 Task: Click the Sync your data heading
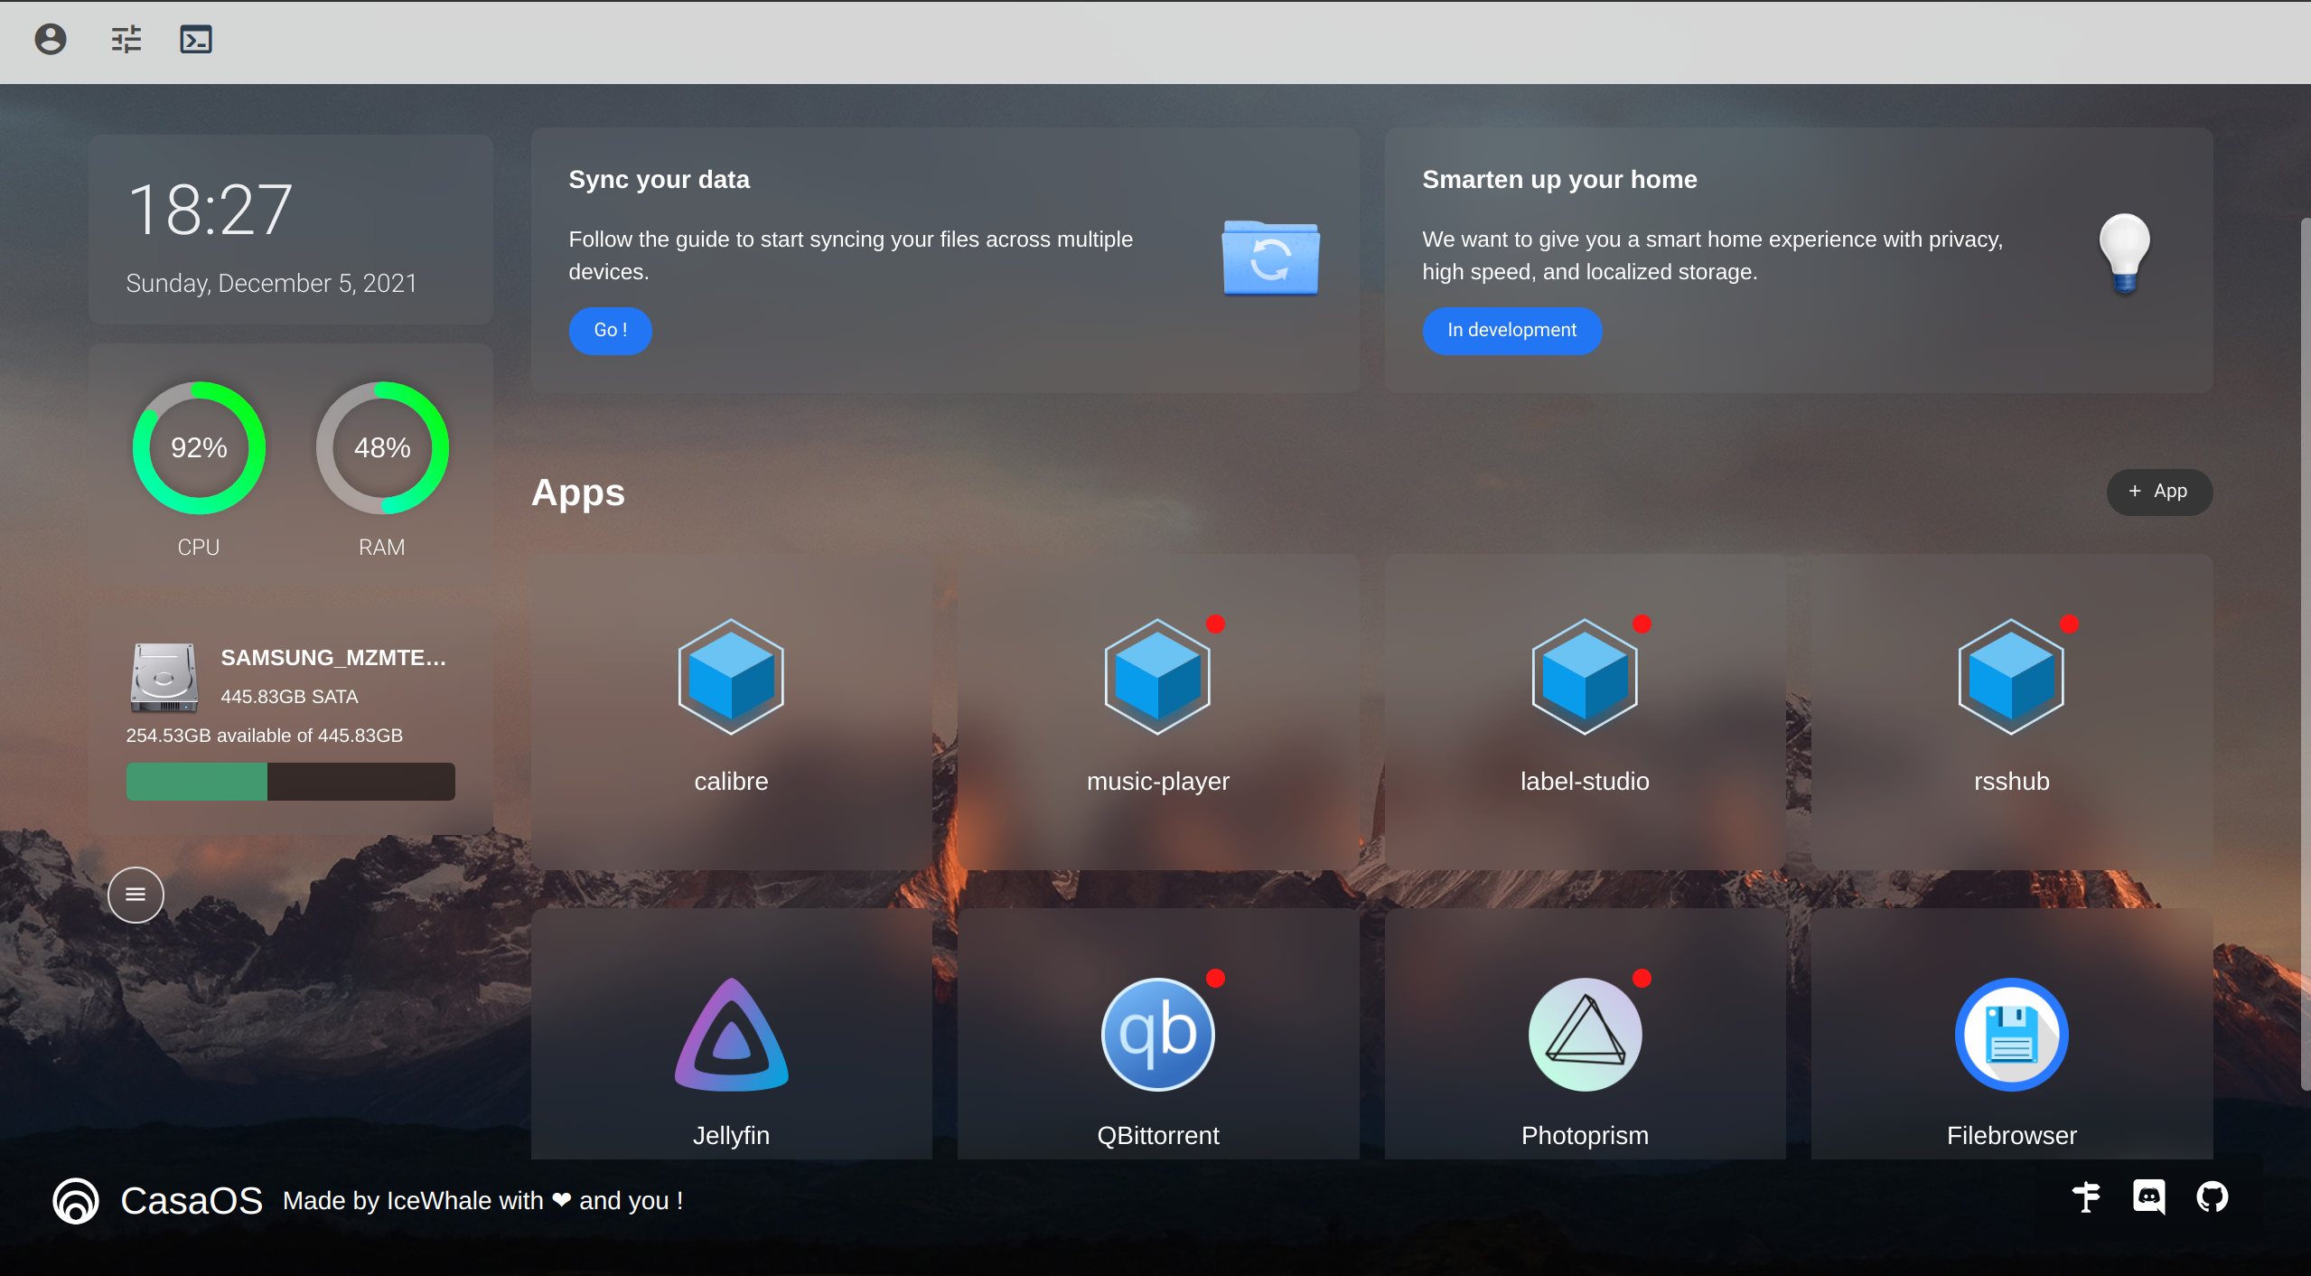(659, 180)
